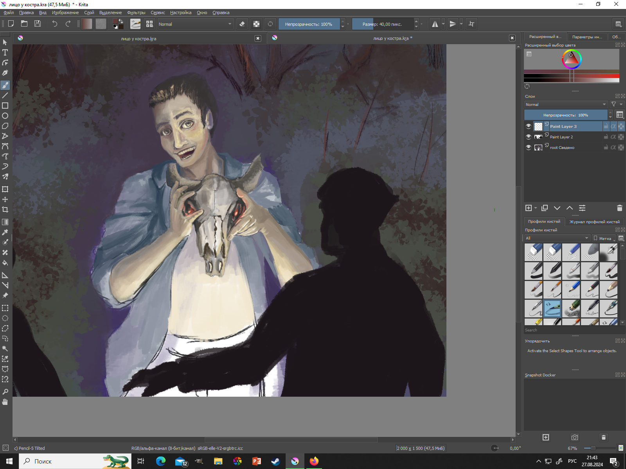Delete the layer using the trash icon

coord(619,208)
